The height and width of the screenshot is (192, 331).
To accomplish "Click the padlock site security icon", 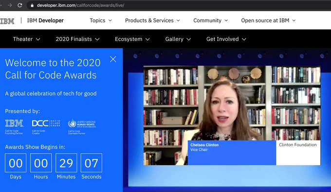I will (x=32, y=5).
